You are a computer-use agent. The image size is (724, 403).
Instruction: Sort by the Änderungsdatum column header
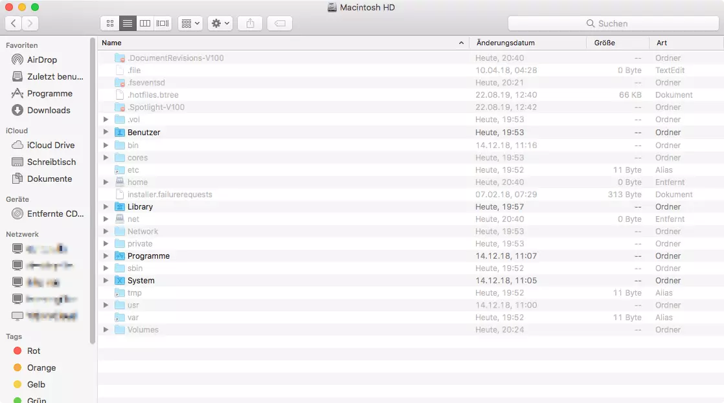[x=528, y=43]
